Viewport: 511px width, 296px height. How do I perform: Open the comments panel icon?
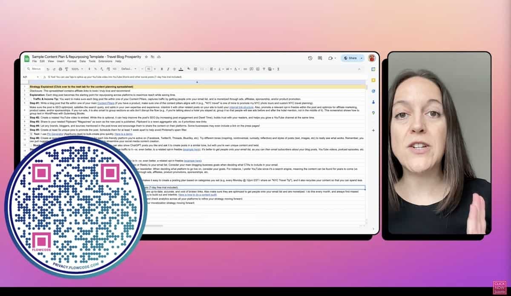coord(320,58)
